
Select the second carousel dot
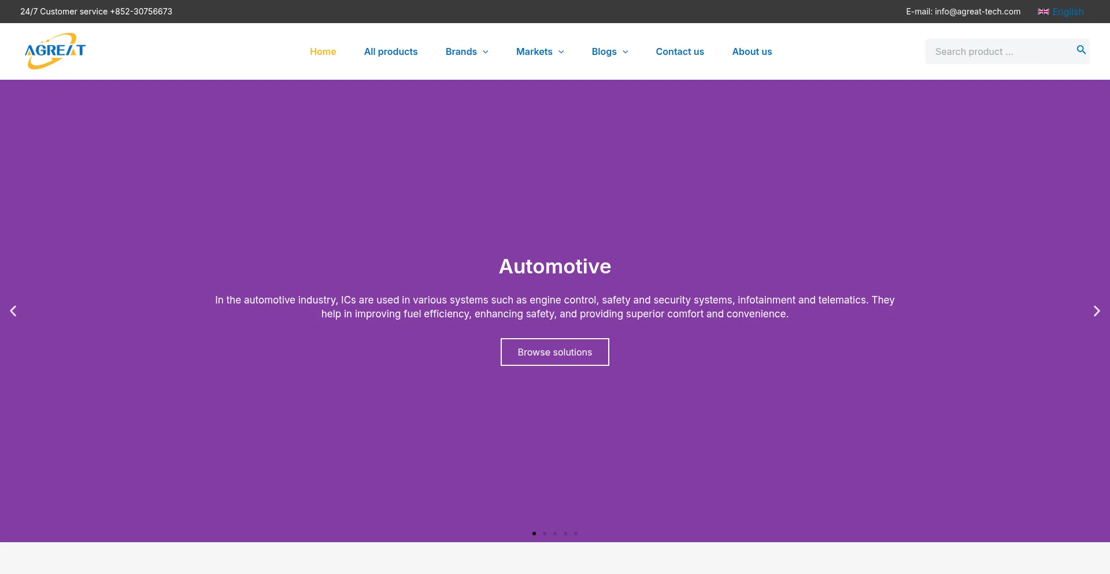(x=545, y=534)
